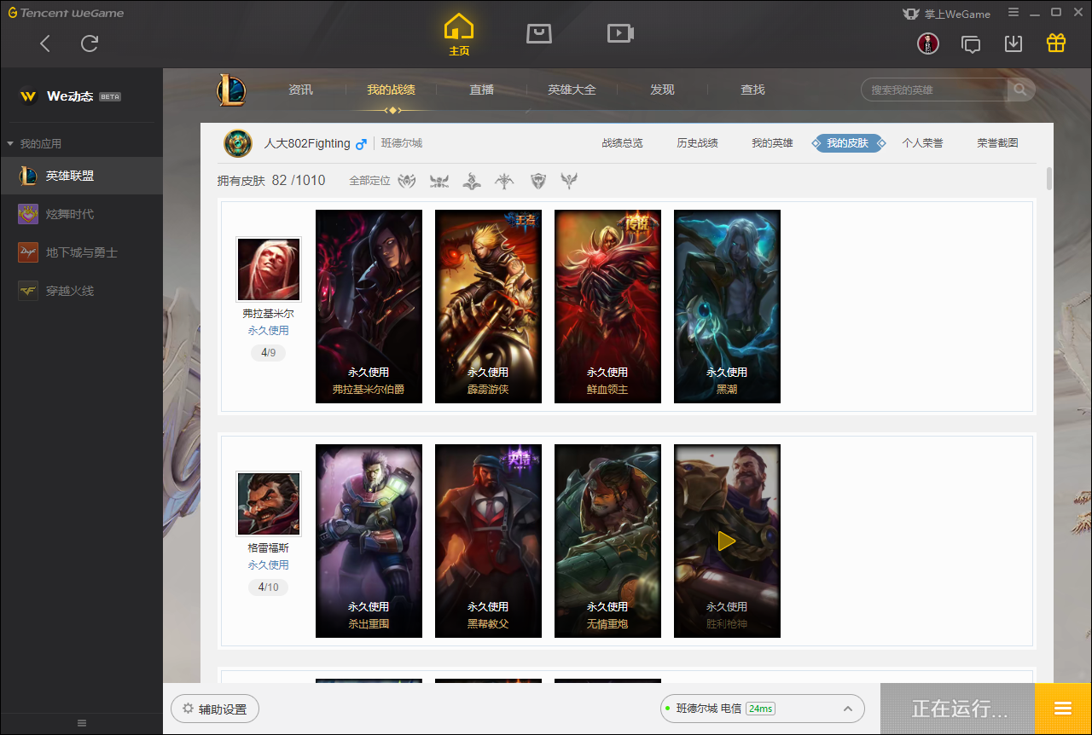Focus the 搜索我的英雄 search field
This screenshot has height=735, width=1092.
tap(935, 90)
